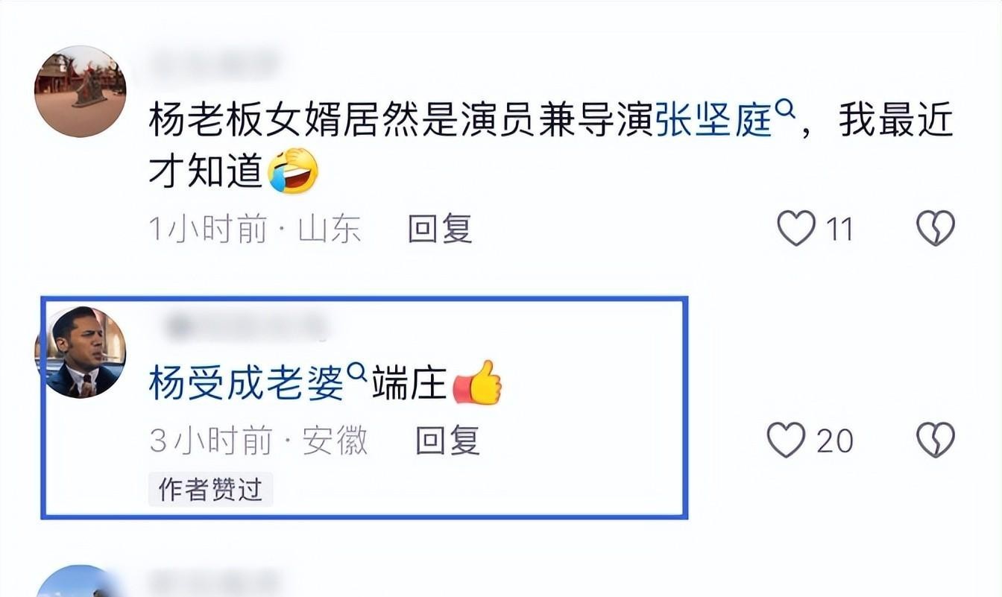The image size is (1002, 597).
Task: Like the comment with 20 likes
Action: click(787, 440)
